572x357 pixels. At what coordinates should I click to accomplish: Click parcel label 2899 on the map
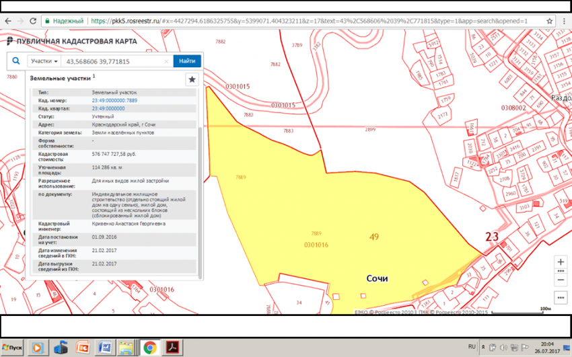(x=370, y=129)
